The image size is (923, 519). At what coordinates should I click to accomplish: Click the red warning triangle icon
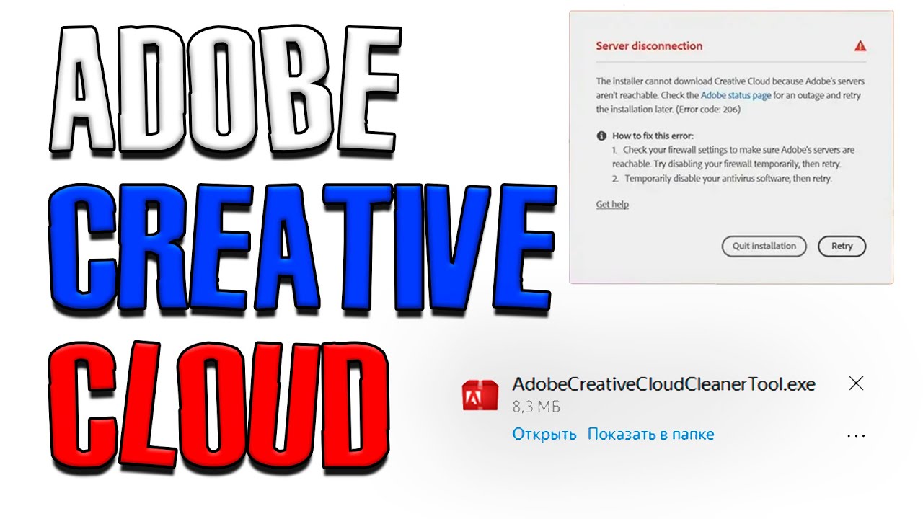pos(860,45)
